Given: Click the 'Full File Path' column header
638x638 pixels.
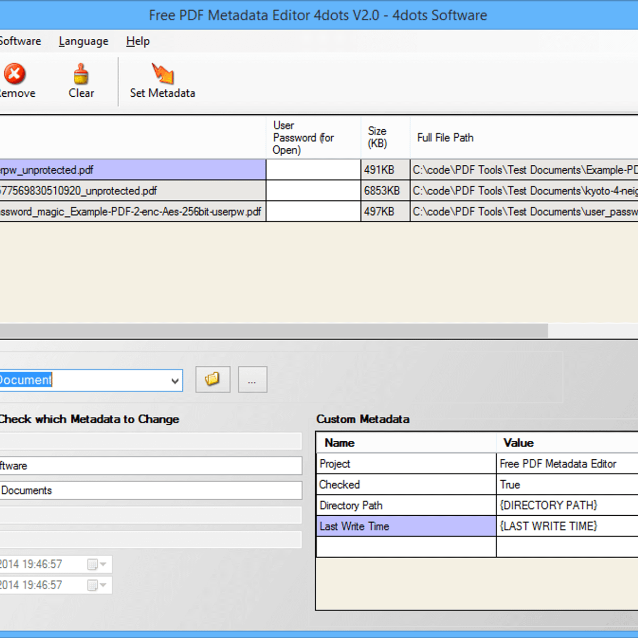Looking at the screenshot, I should click(524, 138).
